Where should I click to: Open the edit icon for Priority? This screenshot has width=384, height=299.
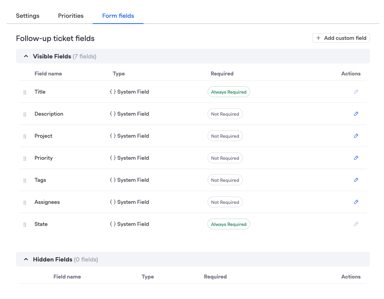pyautogui.click(x=356, y=158)
